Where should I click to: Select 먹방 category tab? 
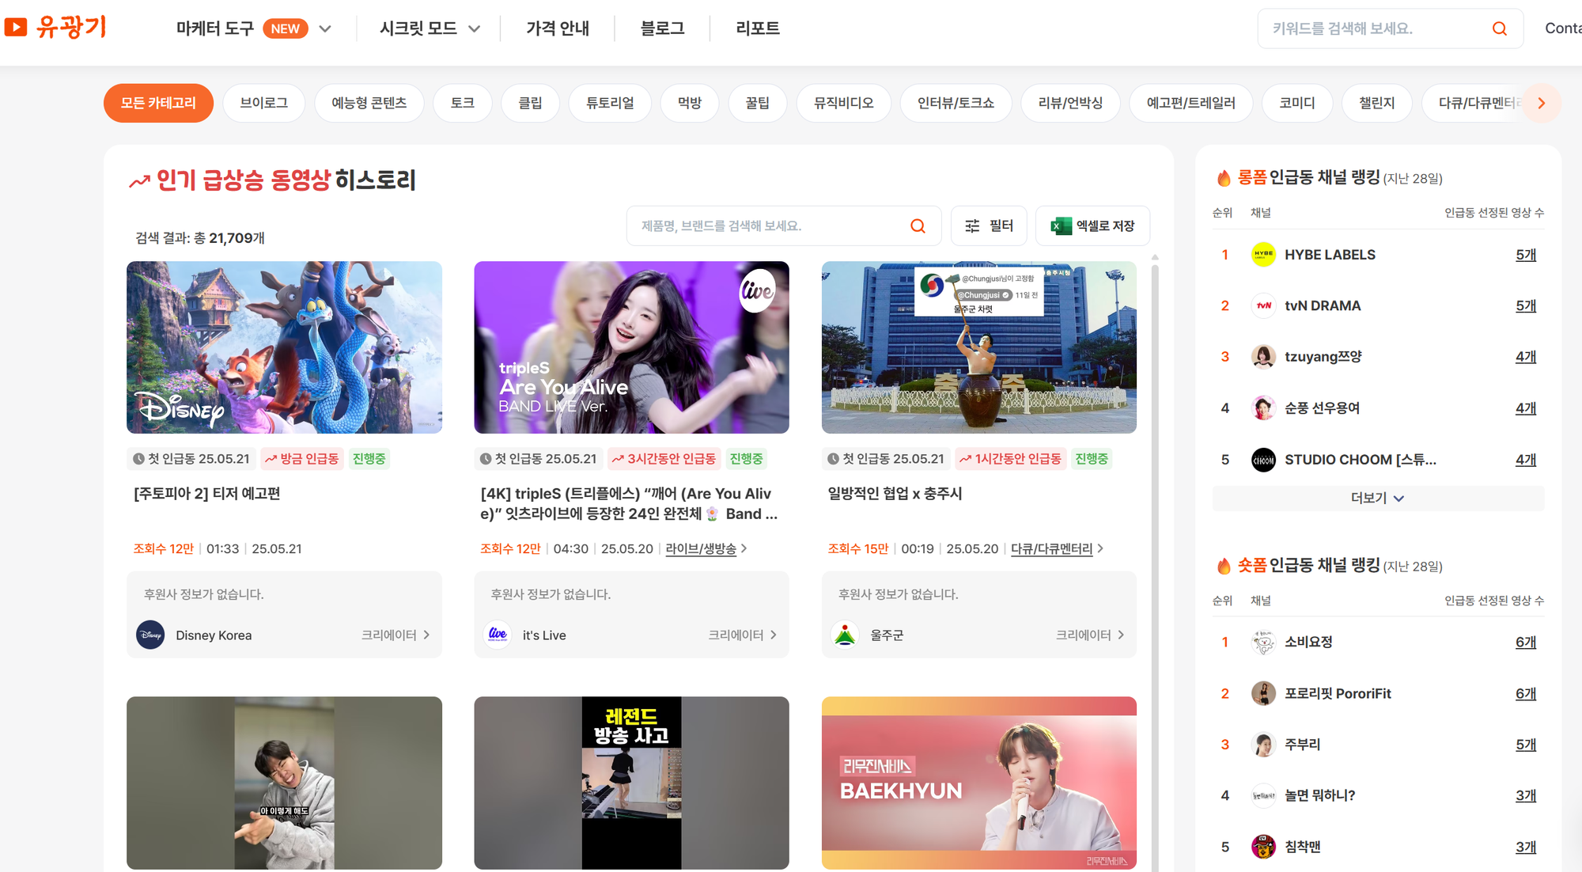point(690,103)
